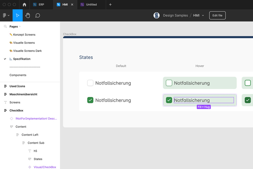Toggle the partially visible unchecked checkbox at right

pyautogui.click(x=248, y=83)
